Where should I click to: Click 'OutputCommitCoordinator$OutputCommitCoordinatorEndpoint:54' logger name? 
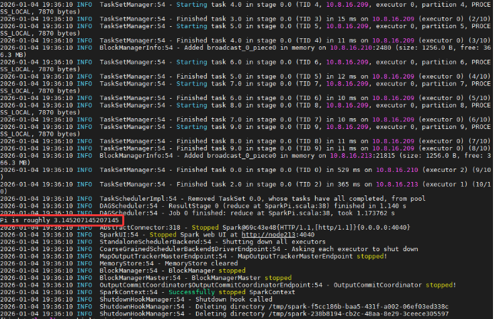pos(211,285)
